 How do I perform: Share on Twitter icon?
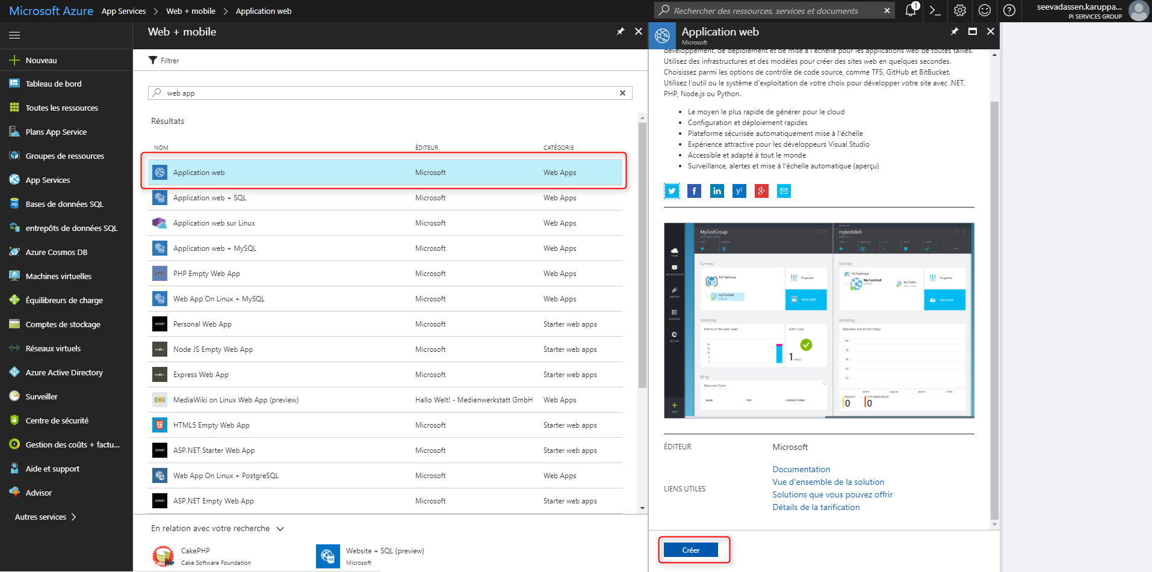coord(672,191)
